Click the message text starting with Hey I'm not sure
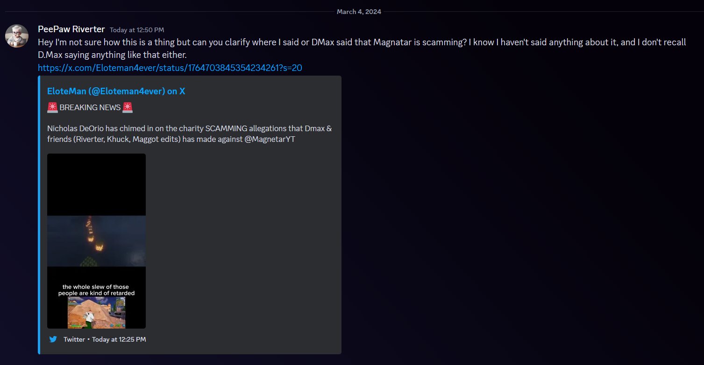704x365 pixels. click(362, 48)
